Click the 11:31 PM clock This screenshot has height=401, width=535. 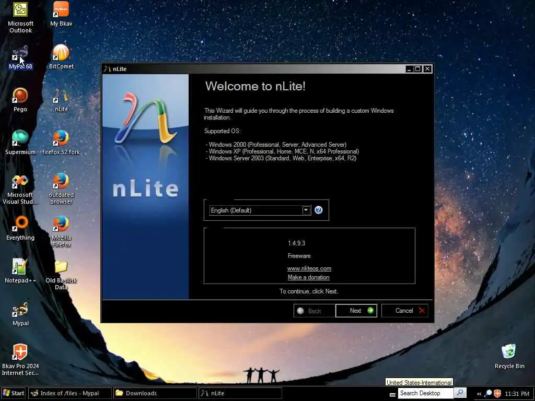pos(517,394)
